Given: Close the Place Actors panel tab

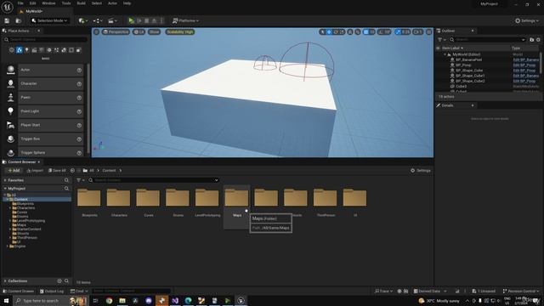Looking at the screenshot, I should click(39, 31).
